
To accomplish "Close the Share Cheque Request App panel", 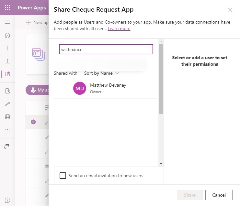I will [x=230, y=10].
